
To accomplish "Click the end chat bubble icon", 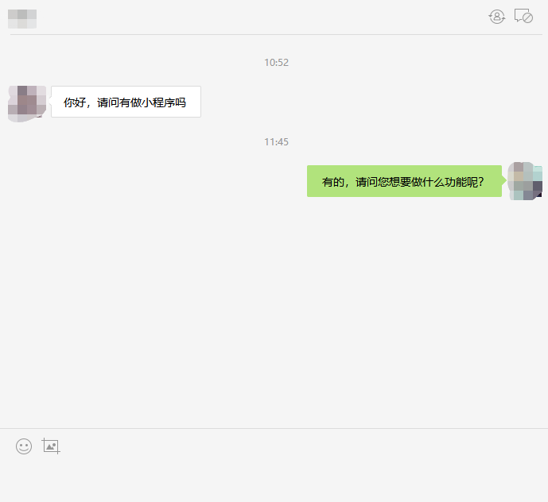I will [523, 16].
